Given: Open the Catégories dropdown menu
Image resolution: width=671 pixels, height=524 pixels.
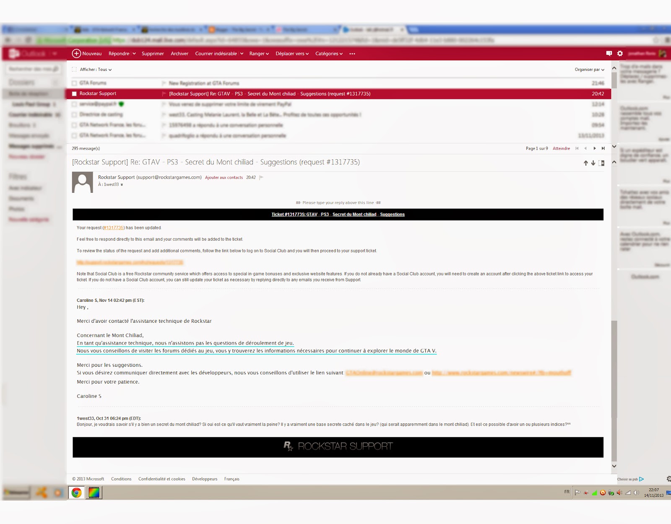Looking at the screenshot, I should point(329,54).
